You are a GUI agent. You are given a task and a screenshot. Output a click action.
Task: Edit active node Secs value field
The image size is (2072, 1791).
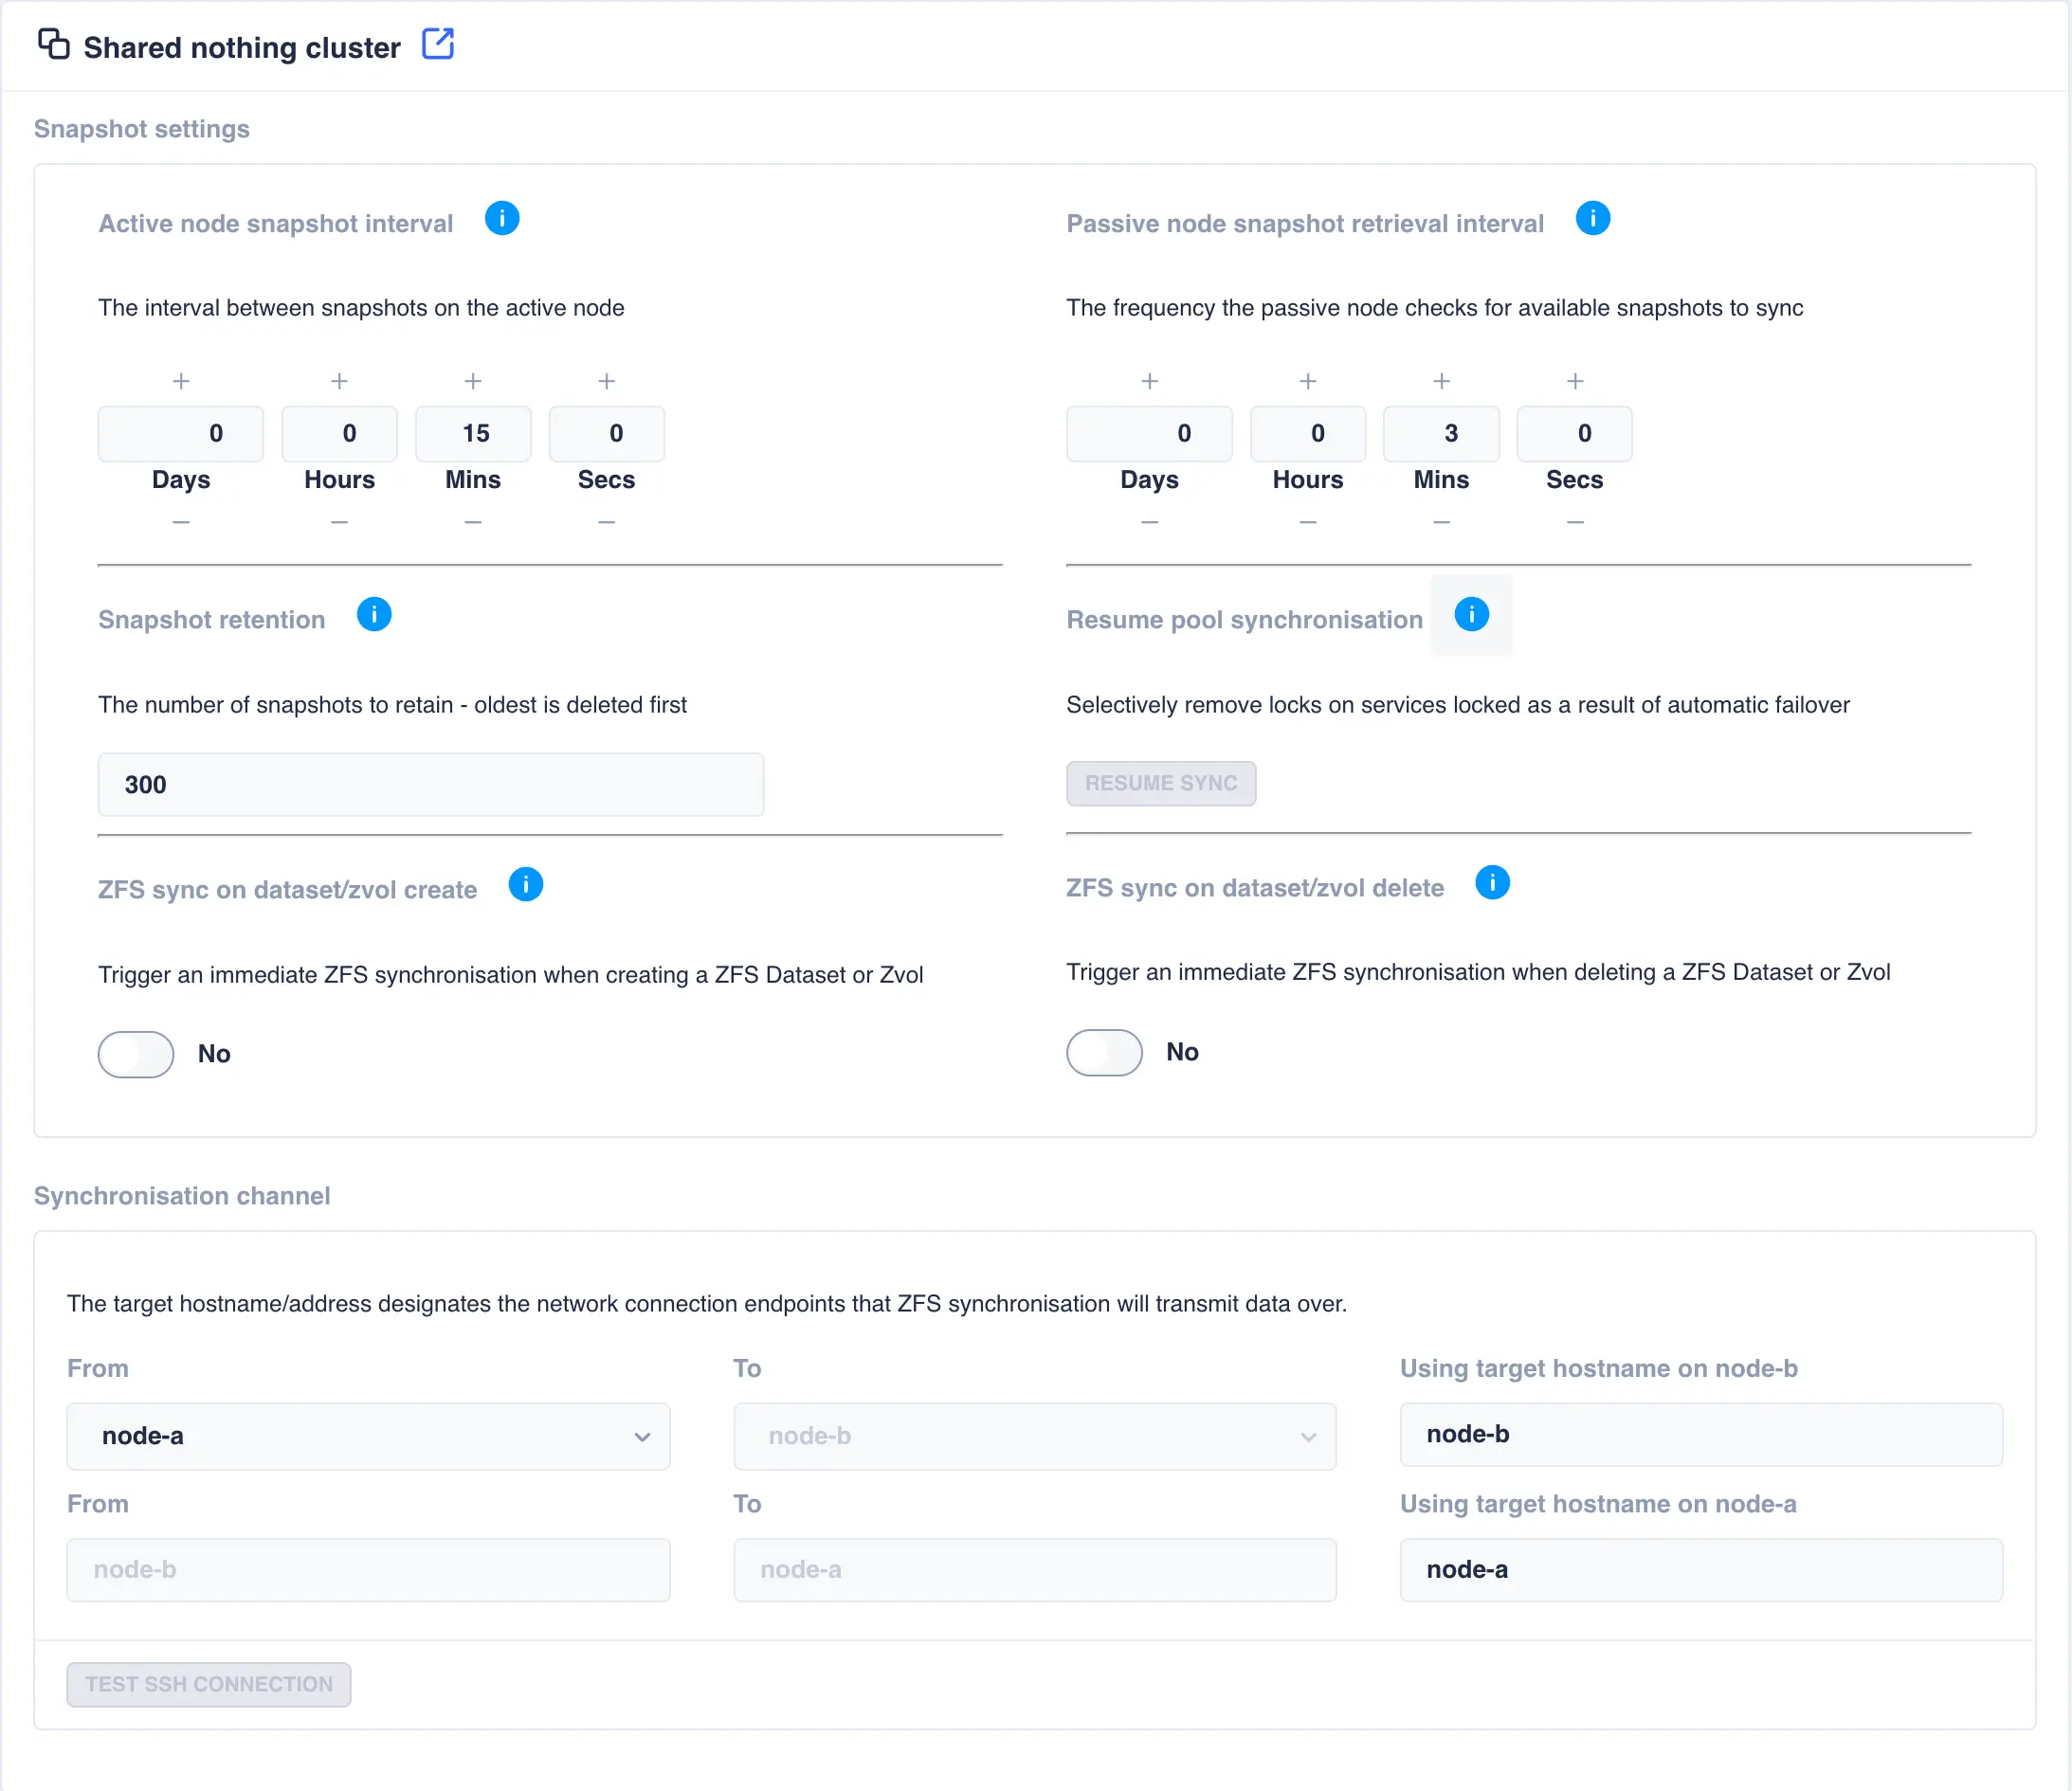[x=607, y=434]
